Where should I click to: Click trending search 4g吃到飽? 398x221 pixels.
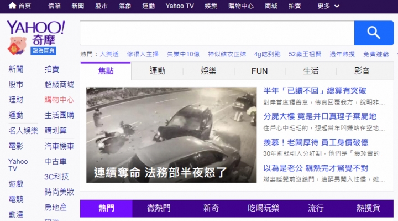click(268, 54)
